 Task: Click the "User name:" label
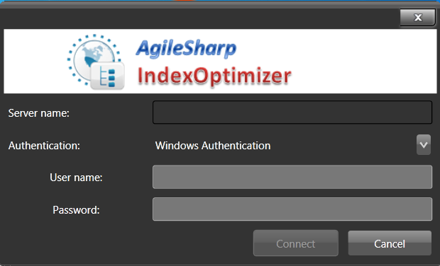76,178
